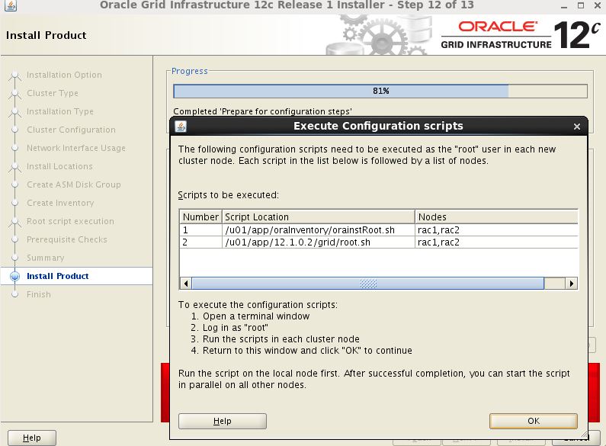Click the installation progress bar at 81%
The height and width of the screenshot is (446, 606).
pyautogui.click(x=380, y=91)
